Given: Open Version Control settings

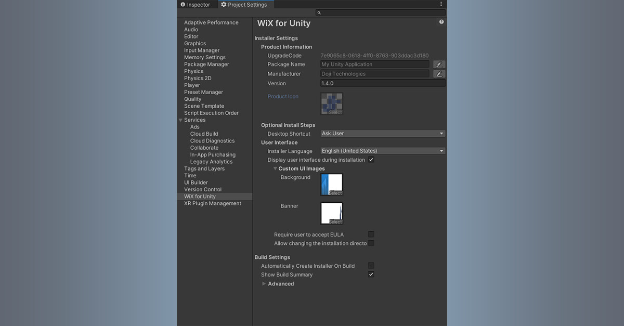Looking at the screenshot, I should [x=203, y=190].
